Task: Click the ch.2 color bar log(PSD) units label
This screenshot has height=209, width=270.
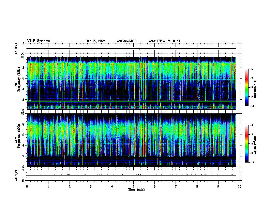Action: coord(255,145)
